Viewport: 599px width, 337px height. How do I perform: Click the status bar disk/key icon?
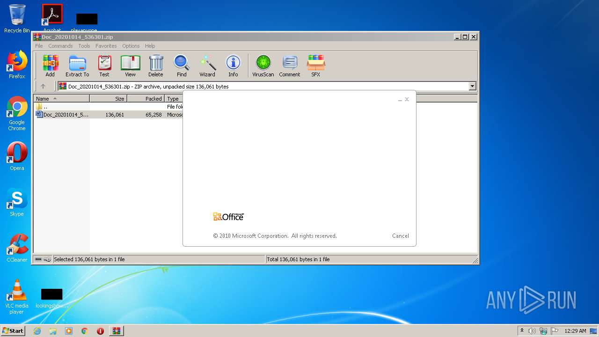click(43, 259)
